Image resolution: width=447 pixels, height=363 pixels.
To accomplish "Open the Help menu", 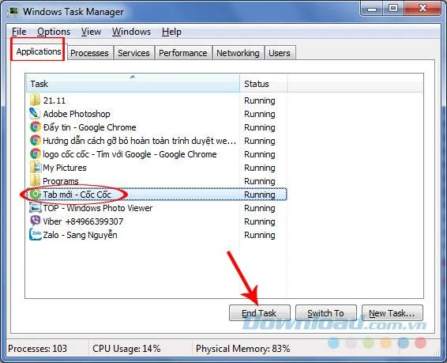I will click(x=171, y=32).
